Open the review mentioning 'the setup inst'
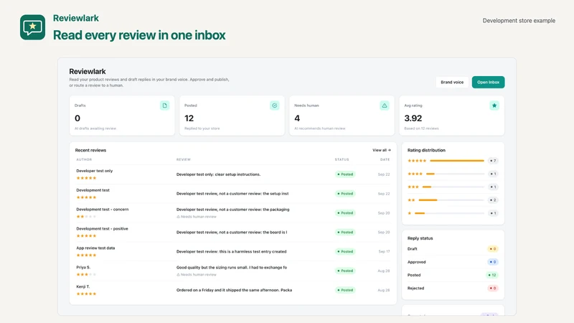 [x=232, y=193]
